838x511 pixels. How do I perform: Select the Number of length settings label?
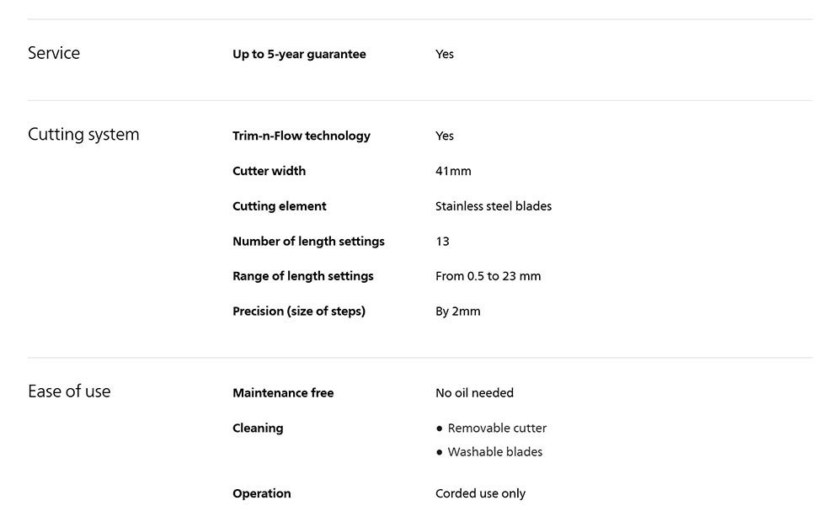pos(308,242)
